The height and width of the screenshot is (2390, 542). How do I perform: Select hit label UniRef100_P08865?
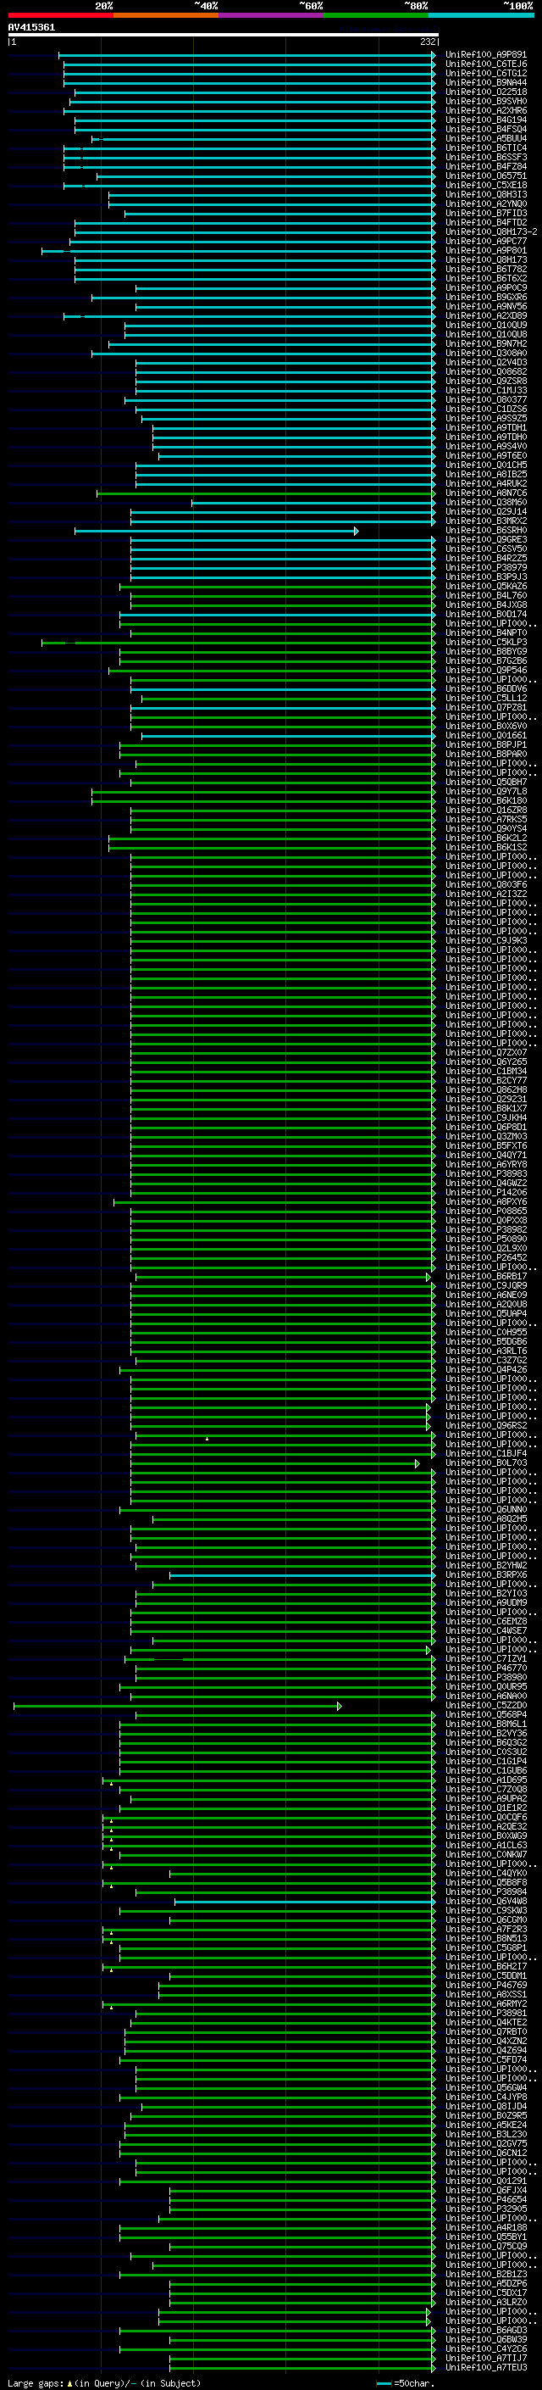pyautogui.click(x=485, y=1211)
